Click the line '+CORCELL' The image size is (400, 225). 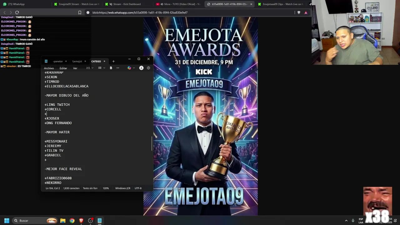click(53, 109)
